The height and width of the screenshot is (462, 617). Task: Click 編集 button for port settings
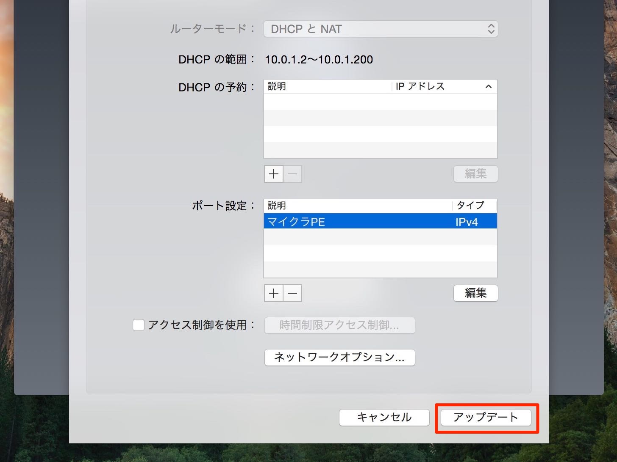click(x=475, y=293)
